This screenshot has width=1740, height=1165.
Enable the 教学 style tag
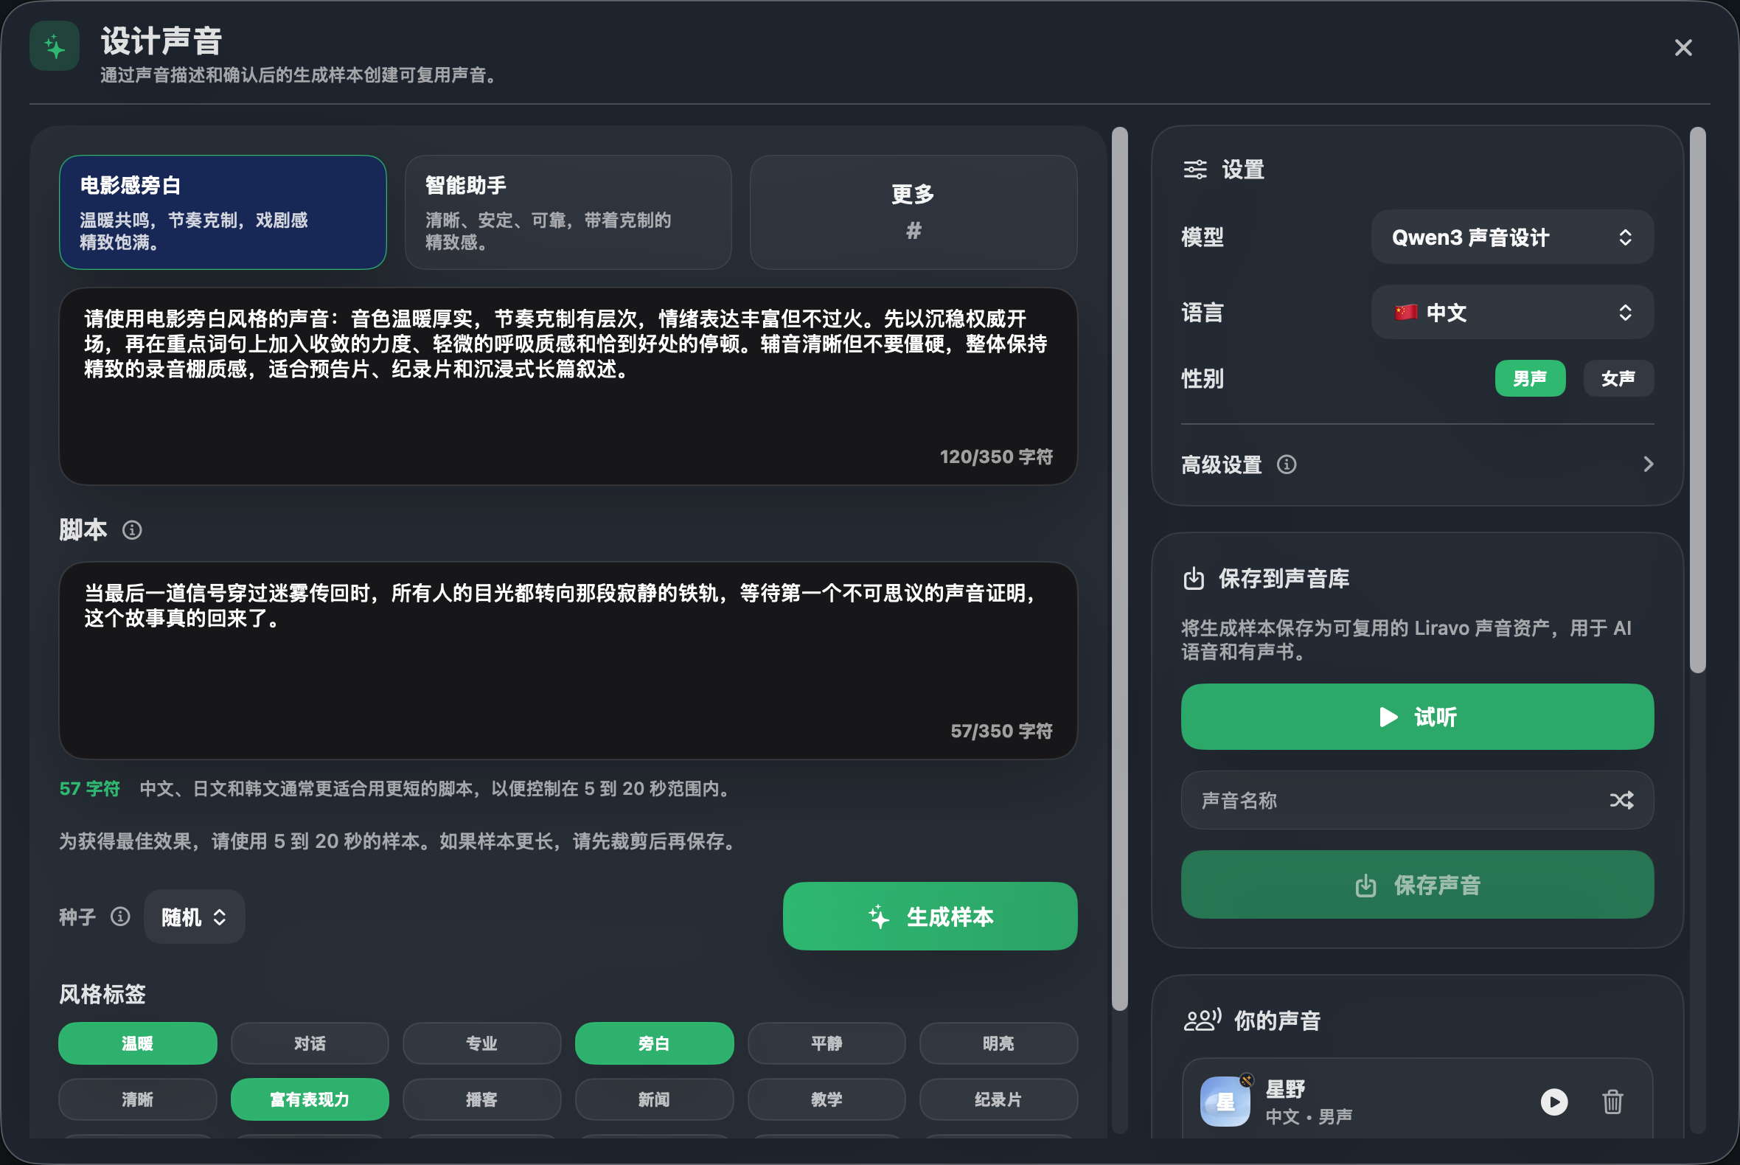pos(826,1099)
